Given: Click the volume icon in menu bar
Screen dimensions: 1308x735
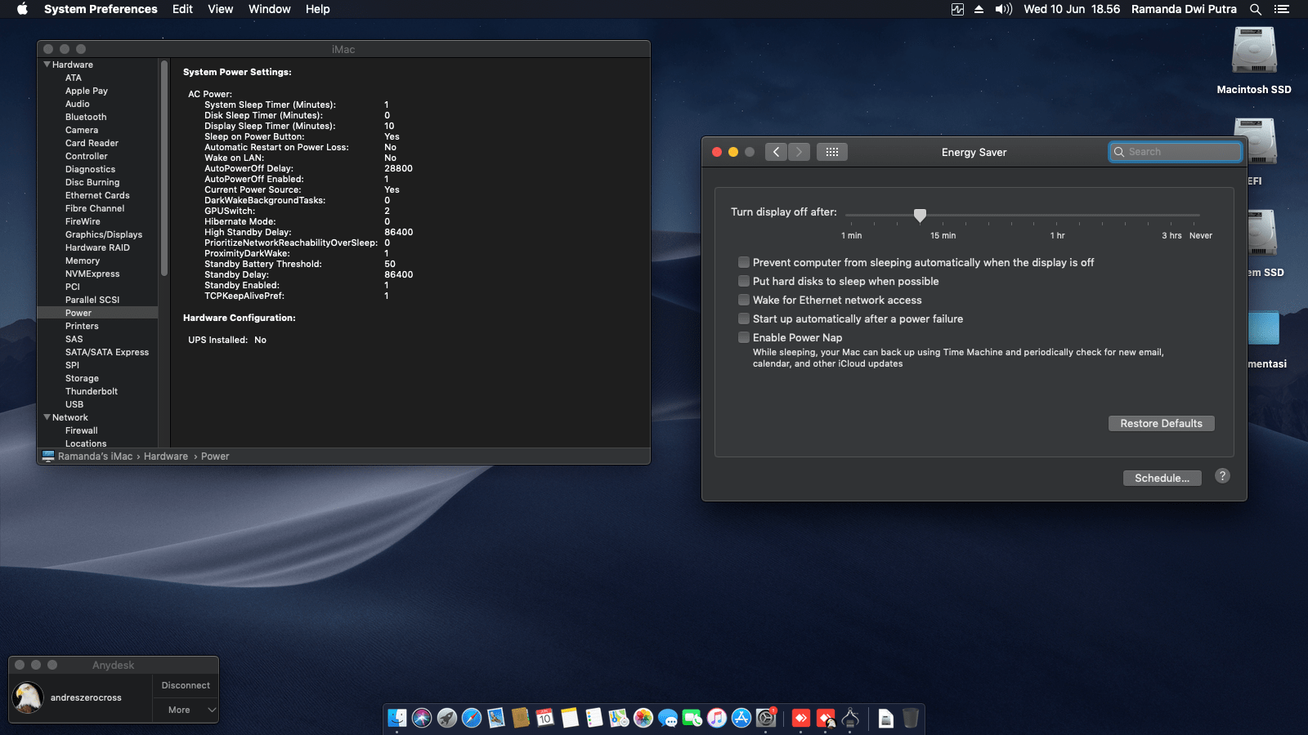Looking at the screenshot, I should (1003, 9).
